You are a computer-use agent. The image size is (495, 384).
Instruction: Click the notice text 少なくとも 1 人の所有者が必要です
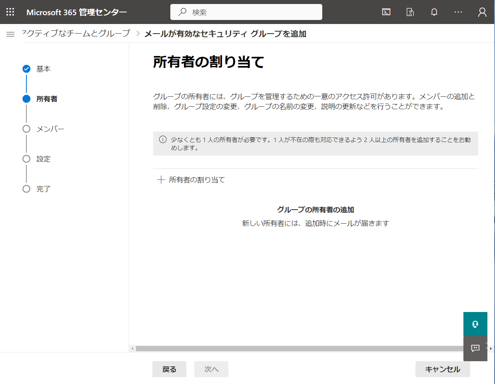point(221,140)
